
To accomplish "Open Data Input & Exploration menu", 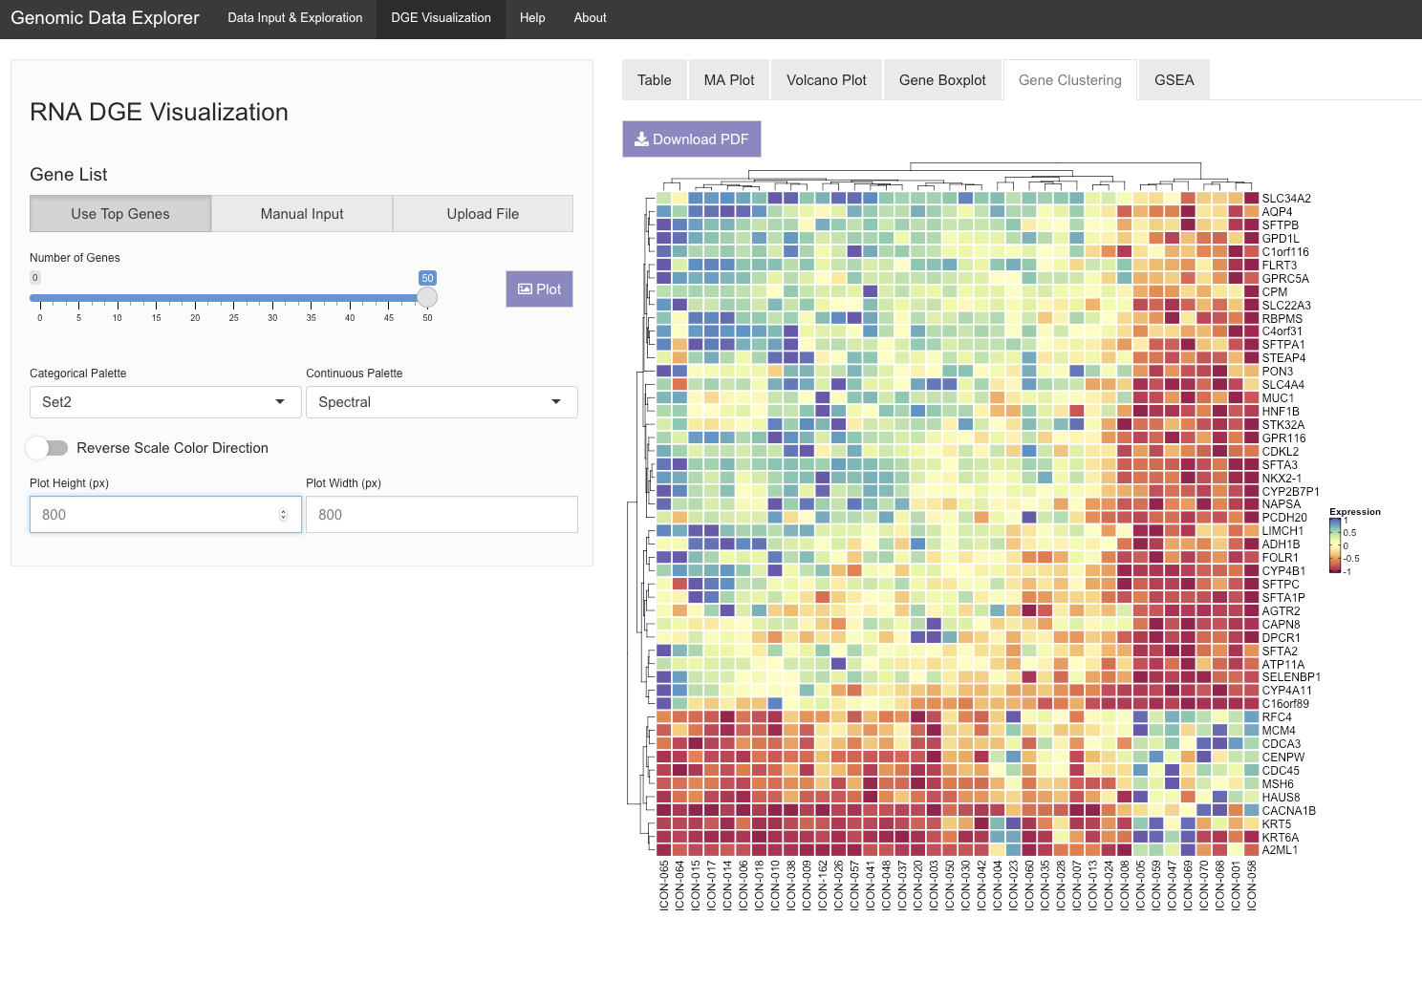I will [x=295, y=18].
